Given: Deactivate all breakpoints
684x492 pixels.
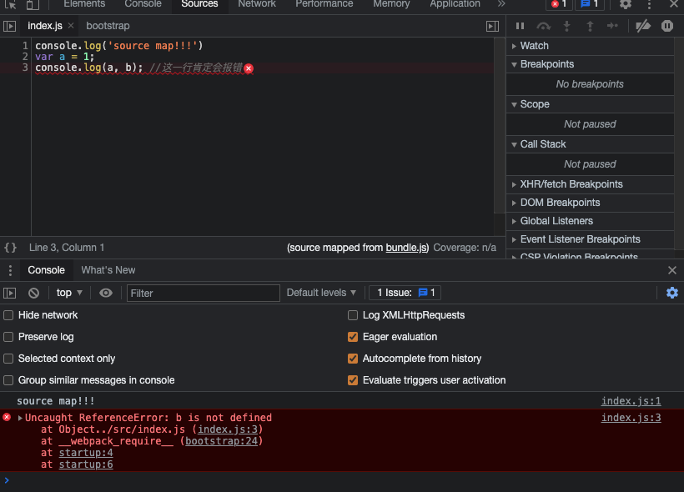Looking at the screenshot, I should (x=643, y=26).
